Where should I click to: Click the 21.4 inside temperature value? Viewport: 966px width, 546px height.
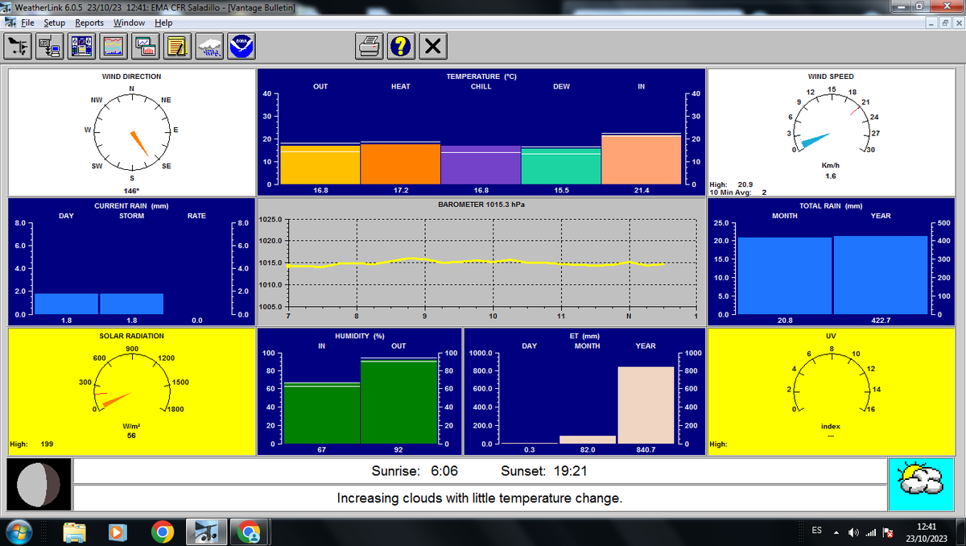(x=642, y=190)
